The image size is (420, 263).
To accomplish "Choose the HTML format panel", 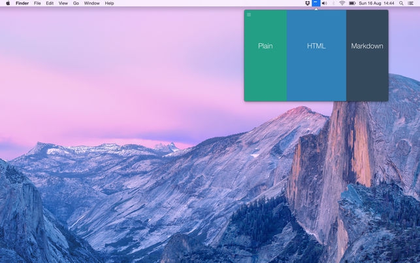I will [x=316, y=56].
